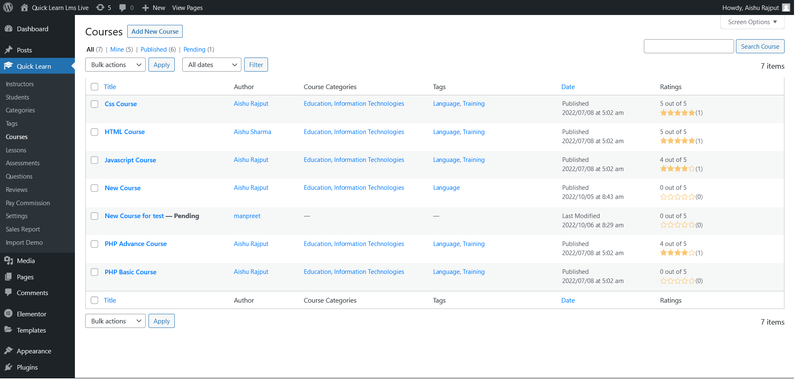799x380 pixels.
Task: Click the Pages icon in sidebar
Action: coord(8,277)
